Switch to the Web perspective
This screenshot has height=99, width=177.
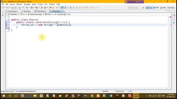[x=163, y=8]
